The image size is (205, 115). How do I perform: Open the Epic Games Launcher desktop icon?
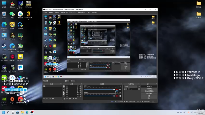coord(12,69)
